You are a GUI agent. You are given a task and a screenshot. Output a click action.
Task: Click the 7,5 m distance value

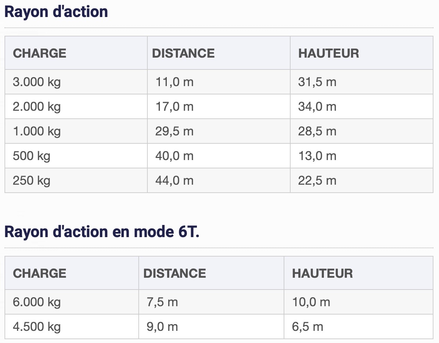click(x=162, y=302)
